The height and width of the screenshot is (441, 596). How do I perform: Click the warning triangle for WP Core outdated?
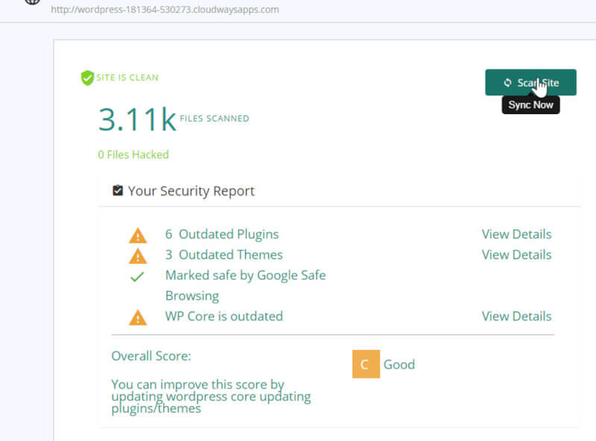point(138,318)
